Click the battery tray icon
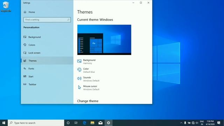224x126 pixels. pos(189,123)
